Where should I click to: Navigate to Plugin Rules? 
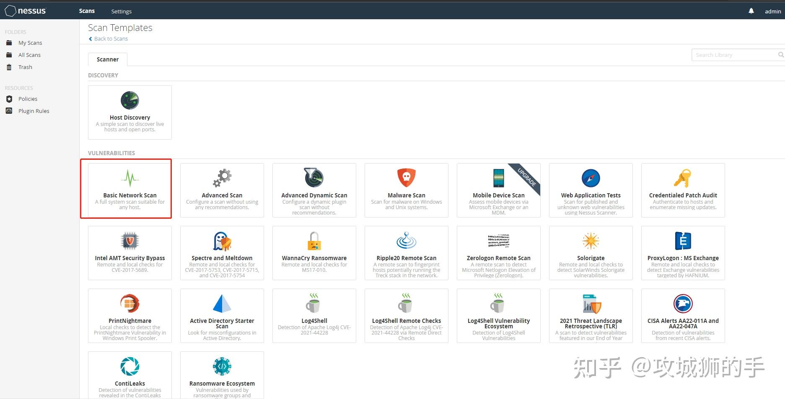pyautogui.click(x=34, y=111)
